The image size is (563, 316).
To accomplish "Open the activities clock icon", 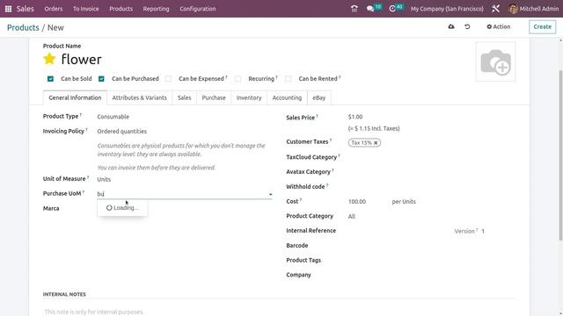I will (x=392, y=9).
